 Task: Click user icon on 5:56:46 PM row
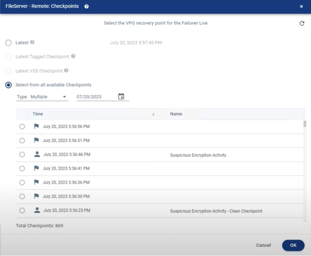[37, 154]
